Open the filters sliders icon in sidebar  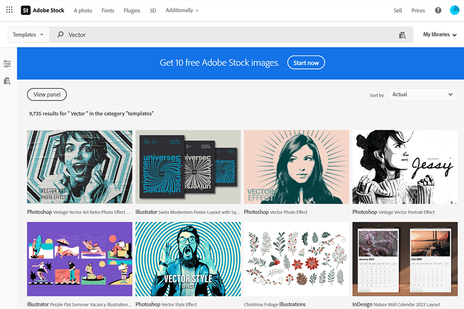tap(7, 64)
